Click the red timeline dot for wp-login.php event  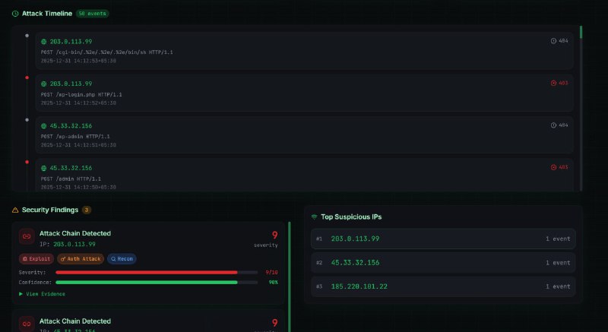point(27,77)
